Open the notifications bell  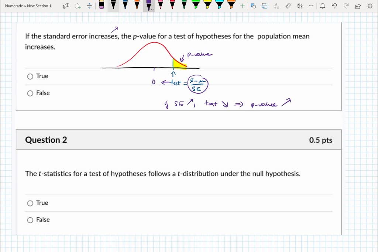[323, 6]
